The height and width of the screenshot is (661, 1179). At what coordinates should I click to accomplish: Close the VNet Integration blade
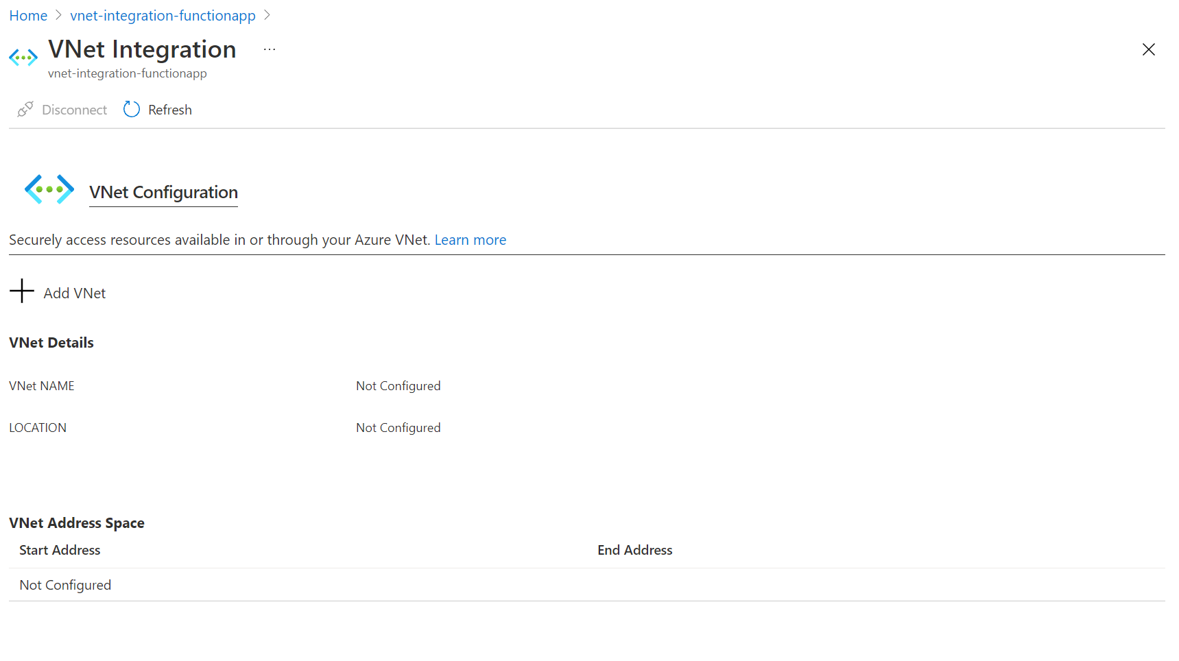(1149, 49)
